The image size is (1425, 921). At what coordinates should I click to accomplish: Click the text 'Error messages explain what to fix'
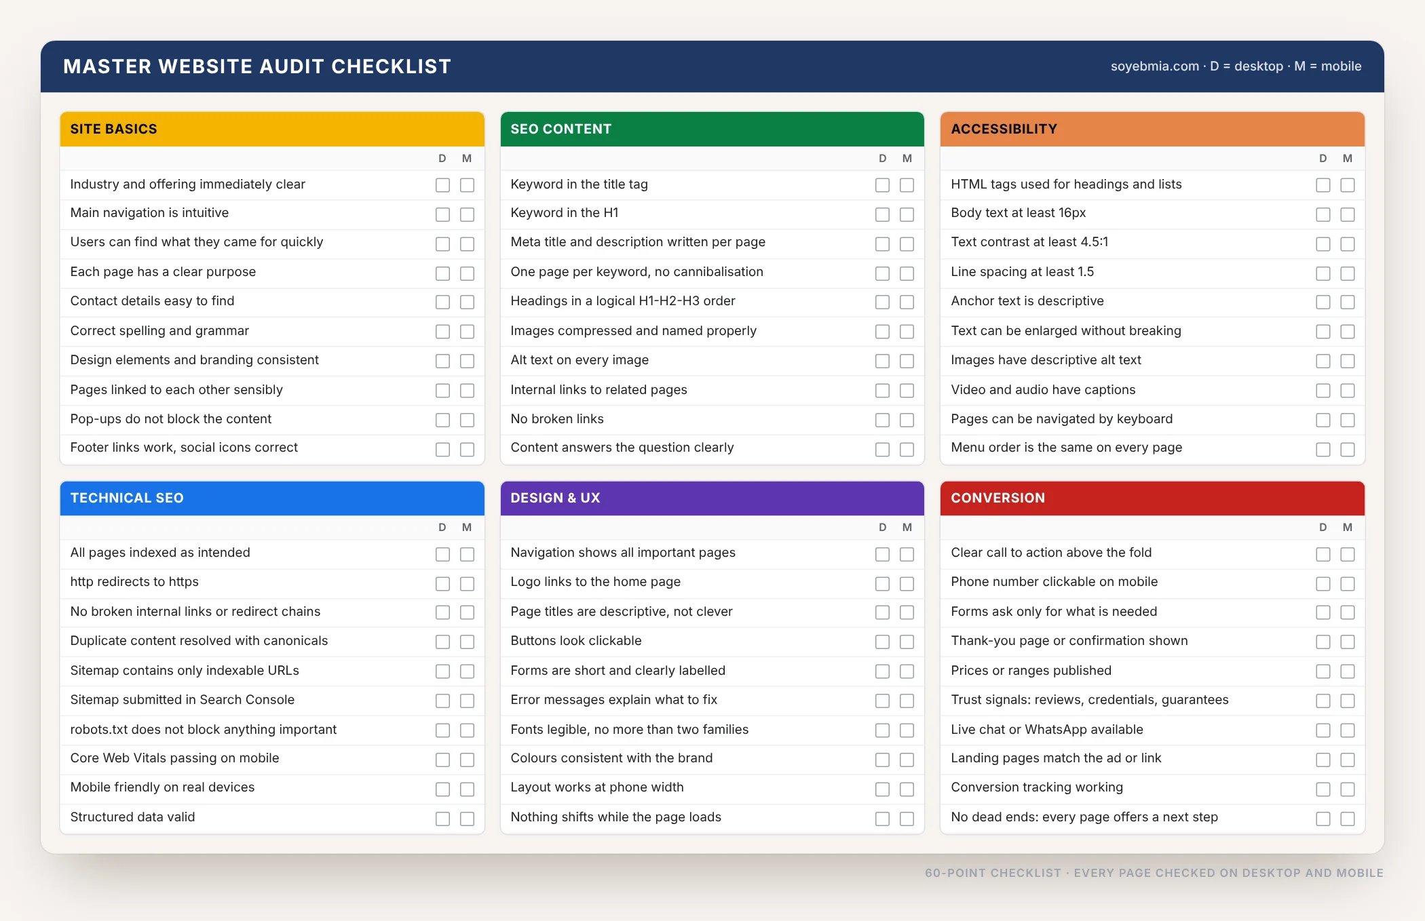click(x=613, y=699)
